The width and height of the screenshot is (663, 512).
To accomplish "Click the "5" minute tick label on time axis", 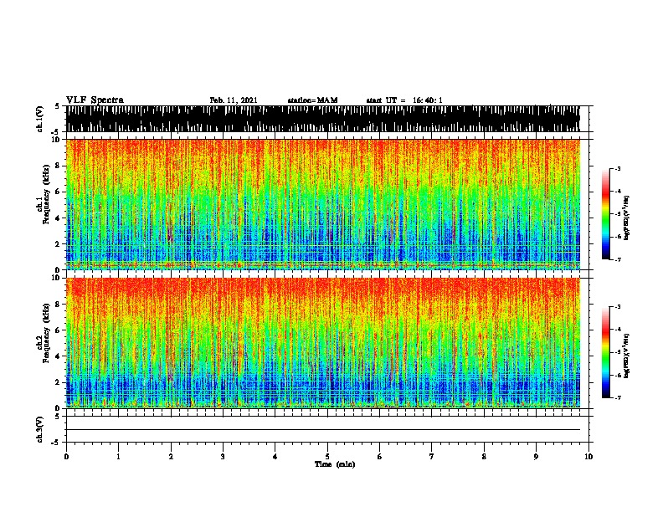I will 327,457.
